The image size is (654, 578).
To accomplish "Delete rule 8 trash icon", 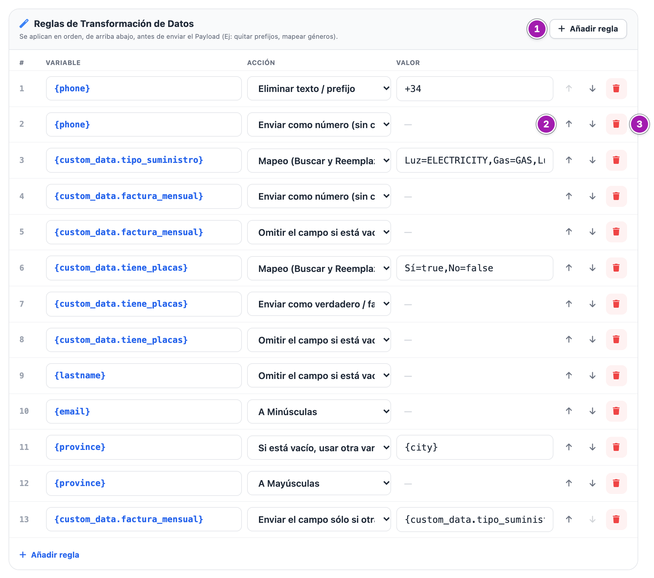I will 616,340.
